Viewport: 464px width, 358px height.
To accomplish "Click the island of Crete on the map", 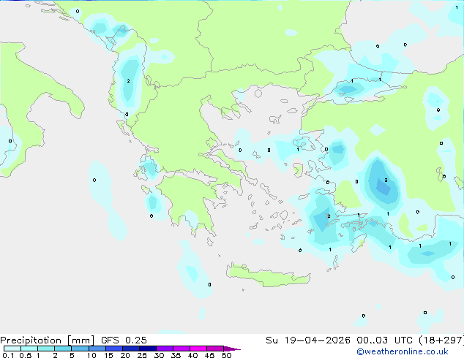I will point(268,276).
